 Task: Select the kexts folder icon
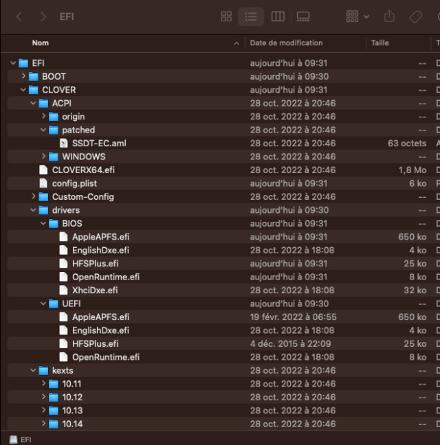43,371
